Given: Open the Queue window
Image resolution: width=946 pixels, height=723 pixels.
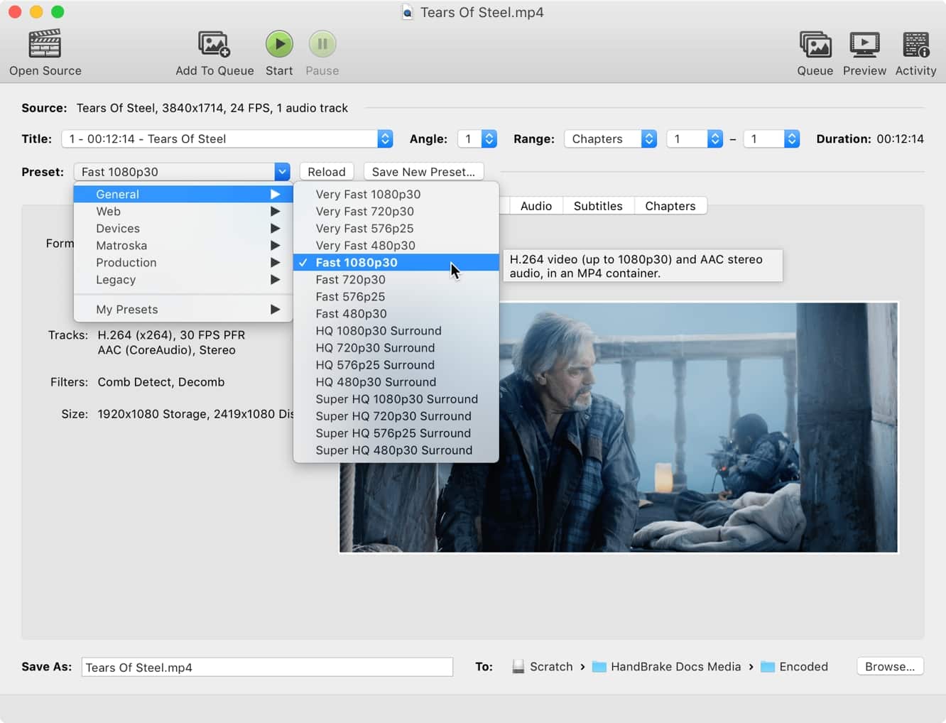Looking at the screenshot, I should coord(815,44).
